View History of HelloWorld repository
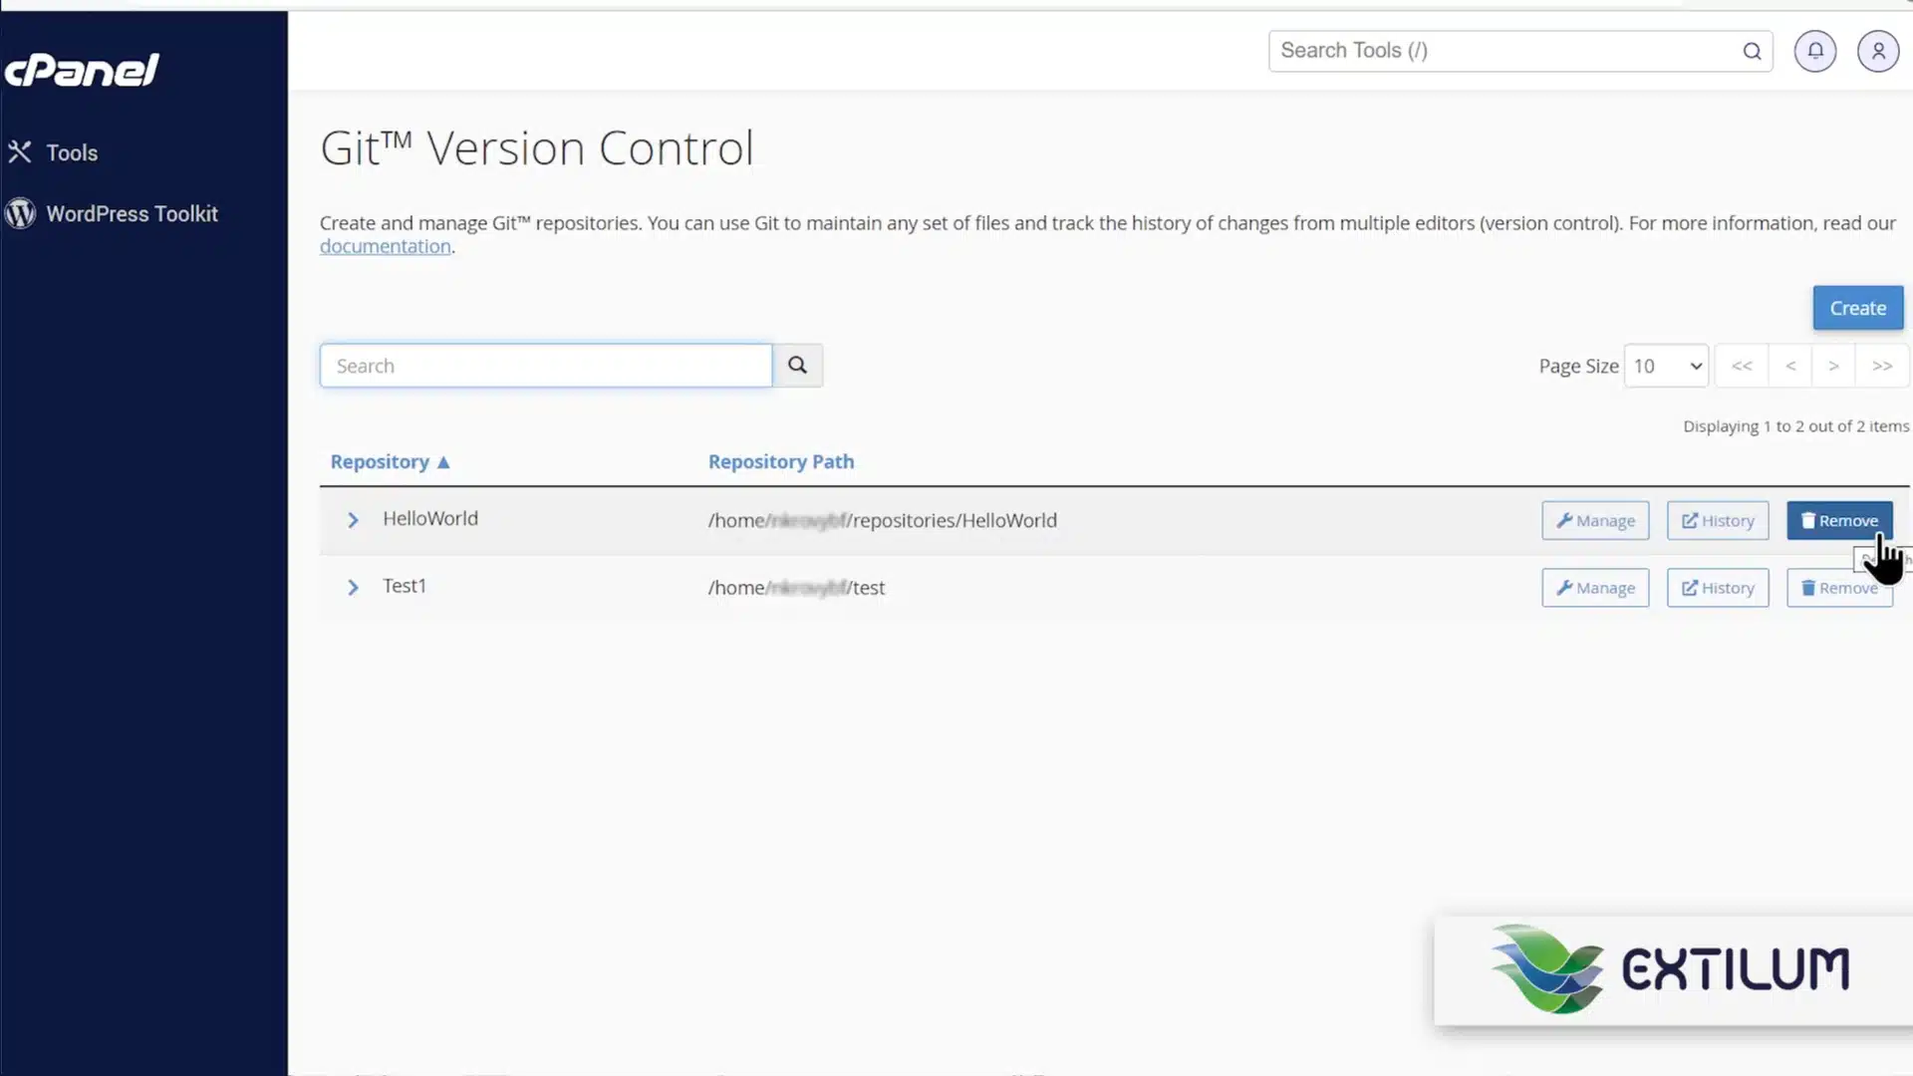The image size is (1913, 1076). pyautogui.click(x=1718, y=520)
